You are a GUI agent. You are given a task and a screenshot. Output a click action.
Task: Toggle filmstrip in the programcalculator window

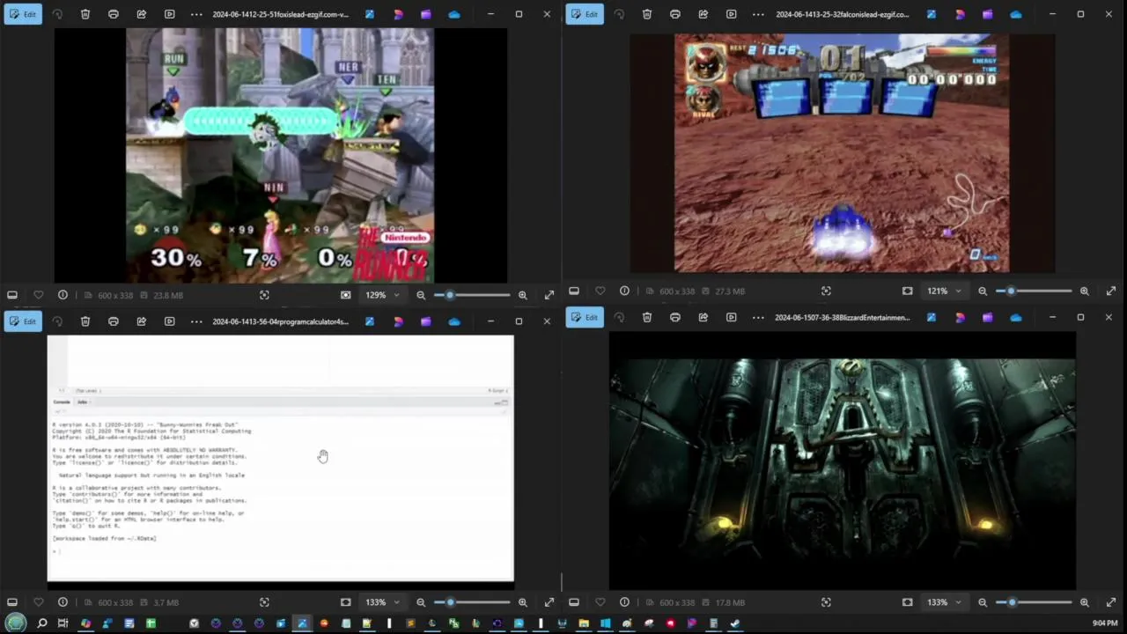click(12, 602)
